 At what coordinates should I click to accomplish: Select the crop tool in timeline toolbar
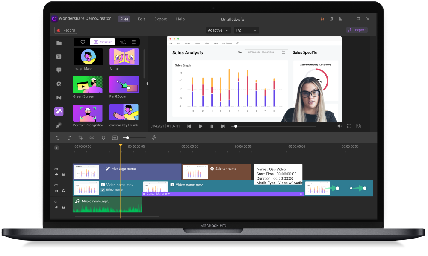click(80, 137)
